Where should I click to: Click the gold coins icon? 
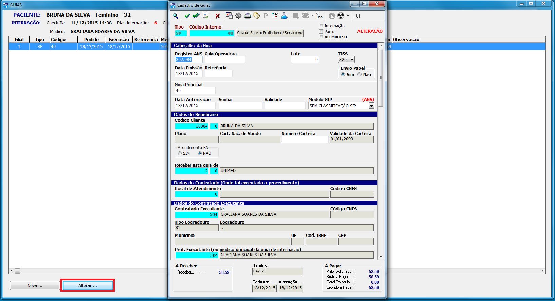point(257,16)
